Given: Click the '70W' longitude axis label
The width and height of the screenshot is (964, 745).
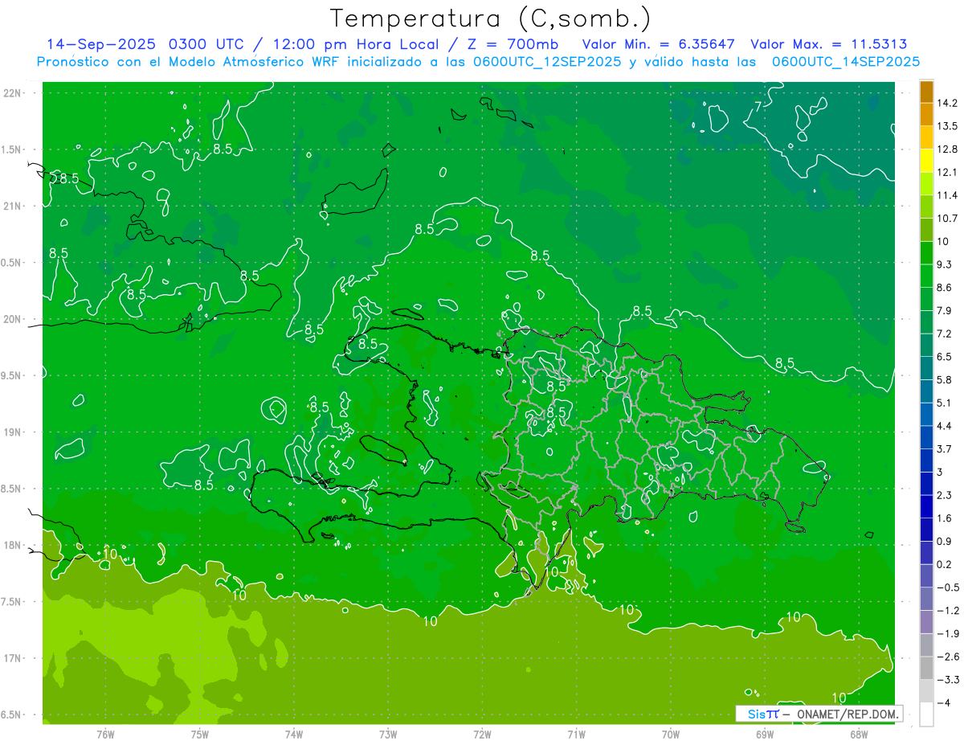Looking at the screenshot, I should click(x=671, y=734).
